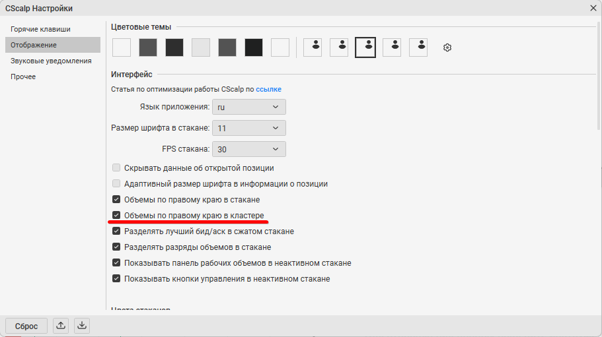Screen dimensions: 602x337
Task: Follow the ссылке optimization article link
Action: pyautogui.click(x=269, y=89)
